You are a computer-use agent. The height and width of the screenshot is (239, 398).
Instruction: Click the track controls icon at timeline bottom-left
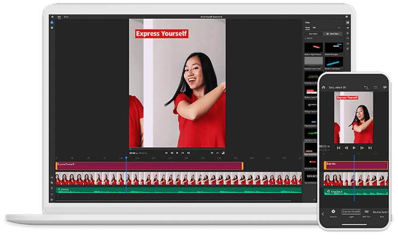52,200
